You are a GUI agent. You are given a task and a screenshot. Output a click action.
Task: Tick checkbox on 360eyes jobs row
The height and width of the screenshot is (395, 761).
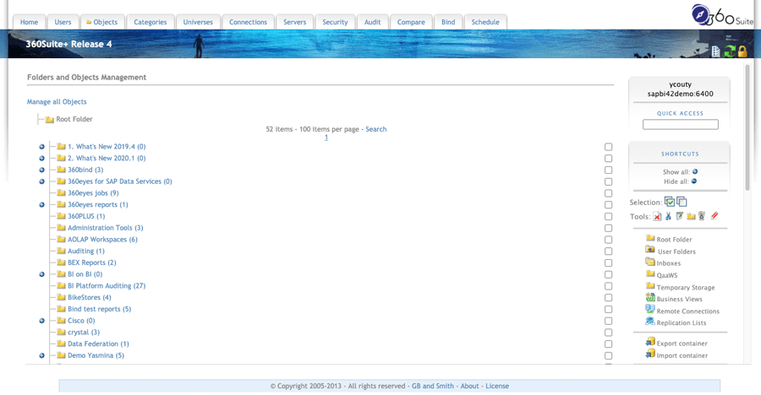coord(608,193)
